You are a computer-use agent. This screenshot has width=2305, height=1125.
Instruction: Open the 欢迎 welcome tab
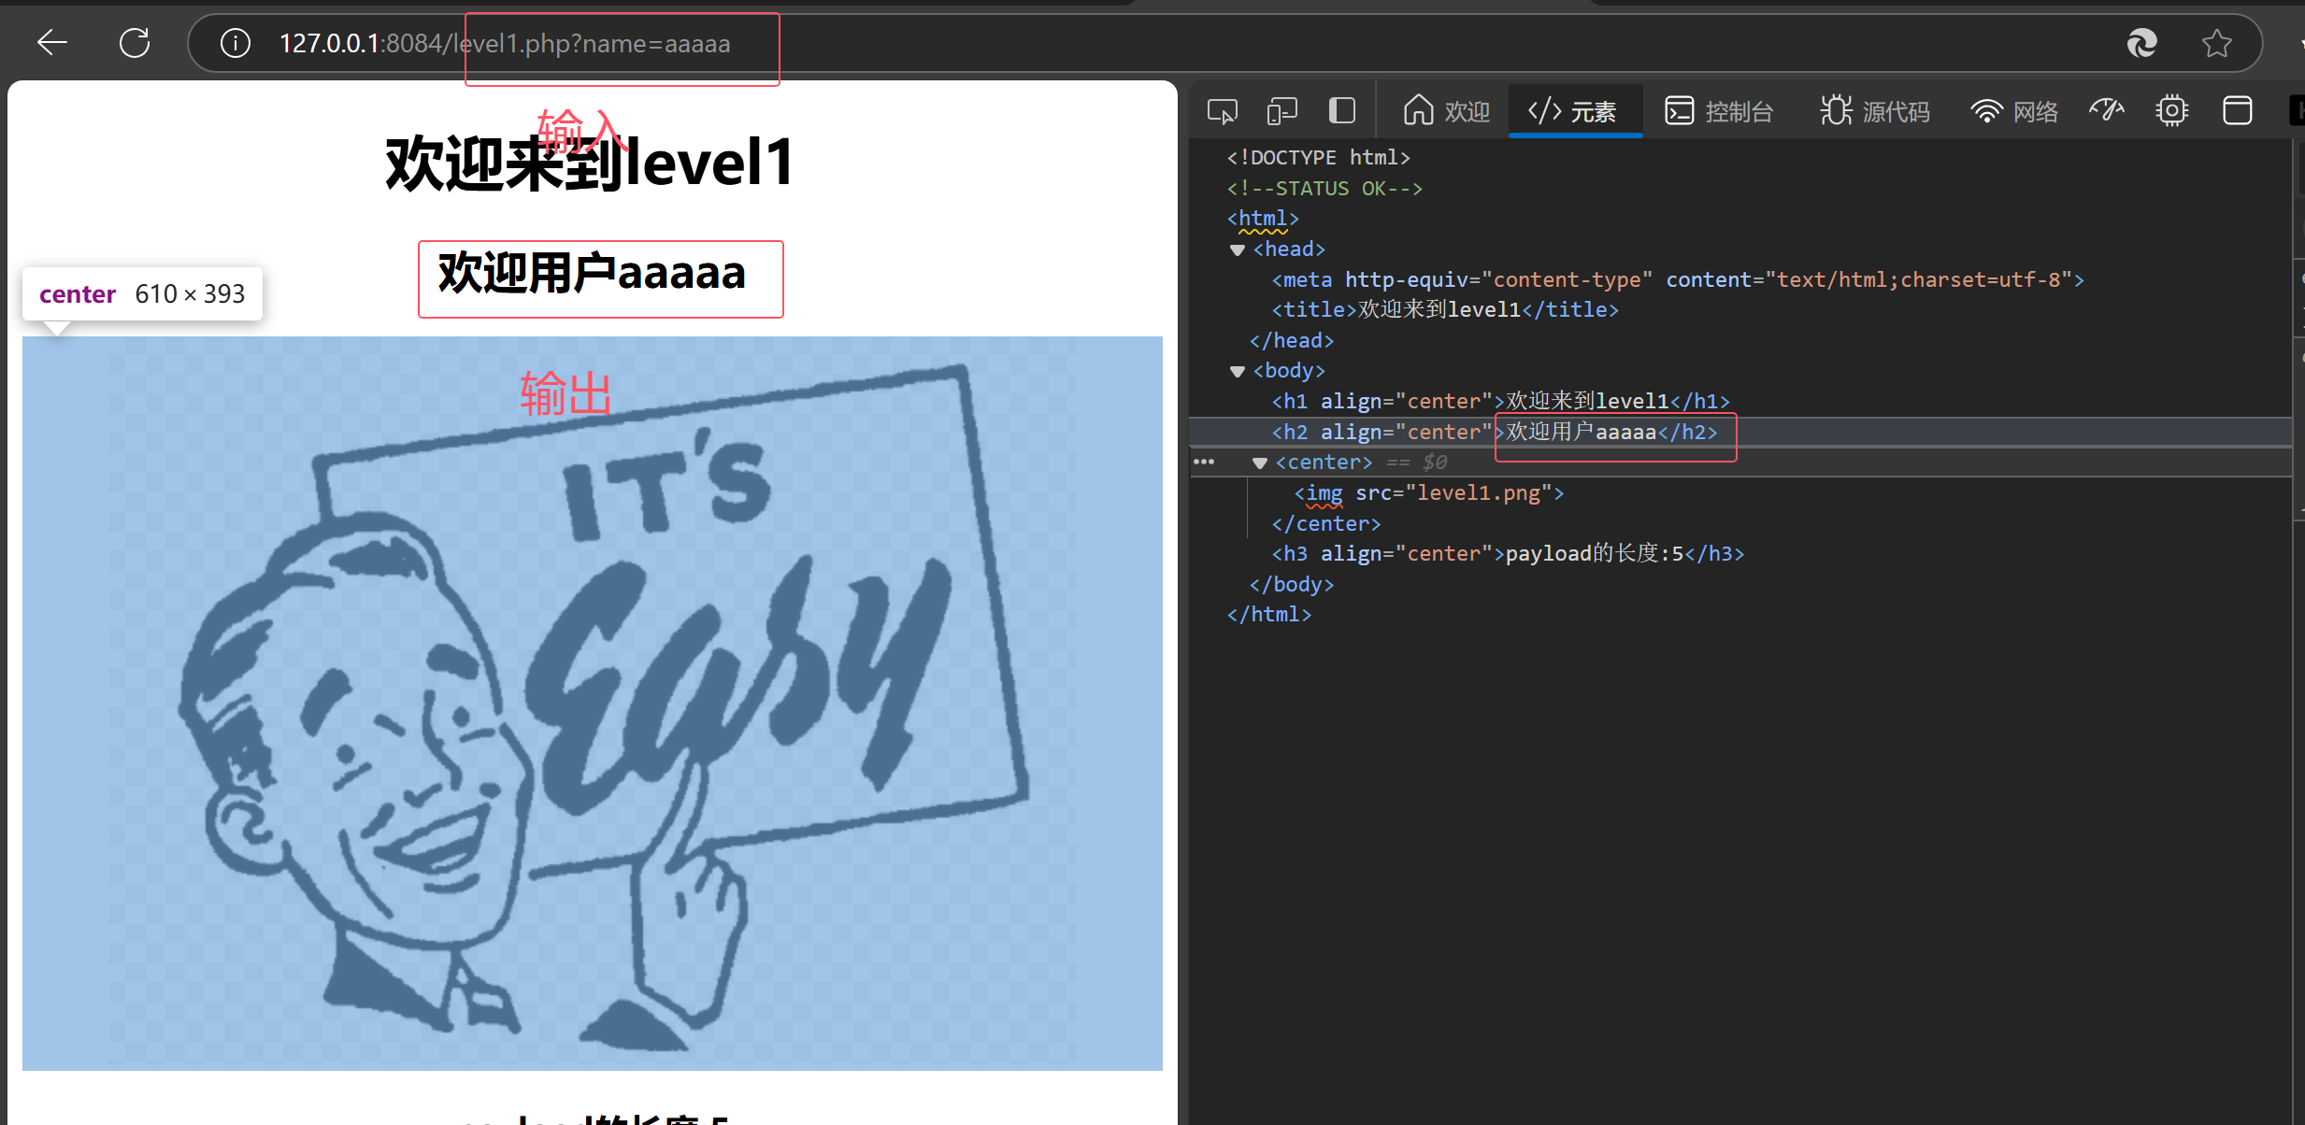(x=1446, y=111)
